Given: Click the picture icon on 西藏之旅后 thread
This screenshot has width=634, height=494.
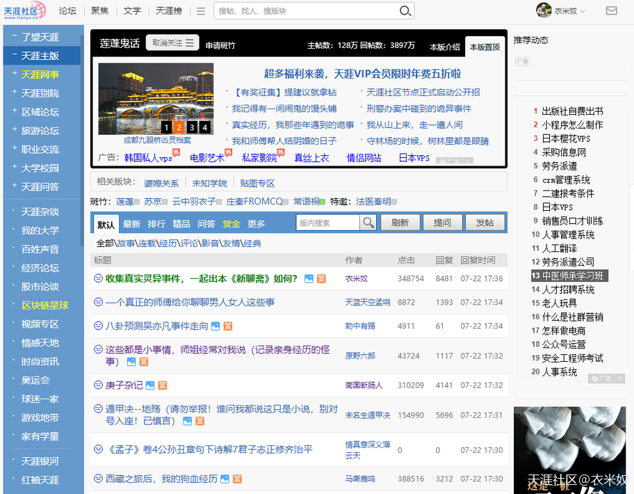Looking at the screenshot, I should (225, 479).
